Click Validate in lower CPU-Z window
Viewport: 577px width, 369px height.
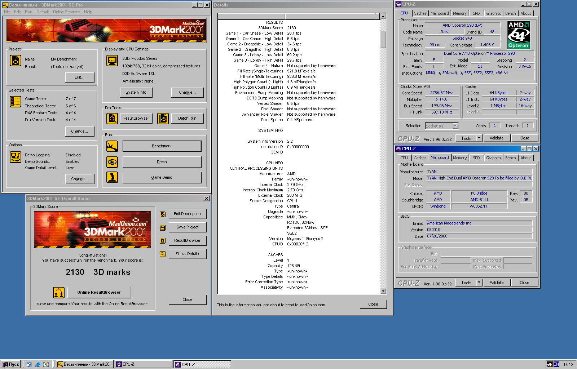coord(497,283)
